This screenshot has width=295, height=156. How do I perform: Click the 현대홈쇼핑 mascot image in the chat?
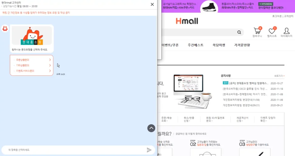pyautogui.click(x=32, y=36)
